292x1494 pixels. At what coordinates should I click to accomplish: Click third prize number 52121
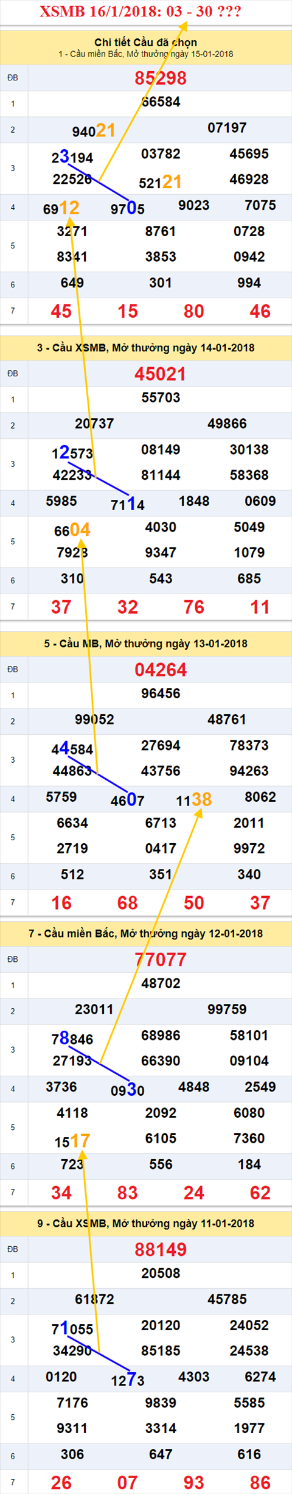click(x=160, y=182)
